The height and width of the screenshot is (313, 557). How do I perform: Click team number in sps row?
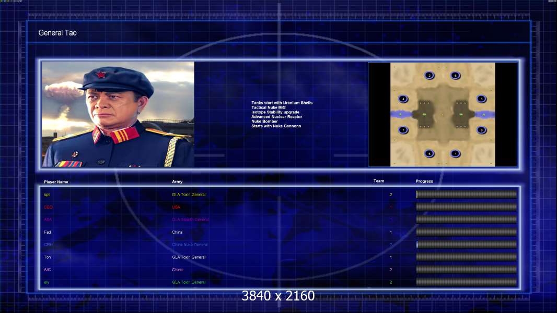391,195
